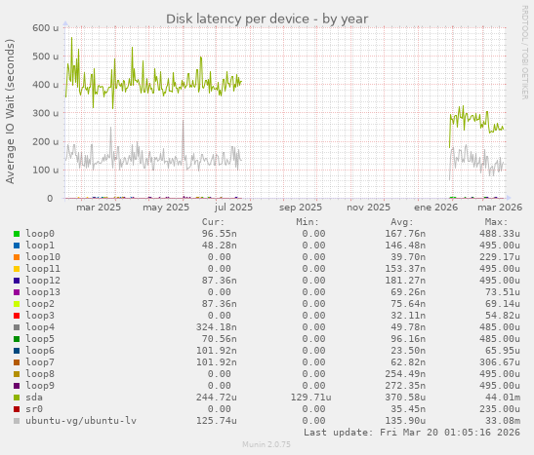The image size is (534, 455).
Task: Click sda average value 370.58u
Action: (405, 398)
